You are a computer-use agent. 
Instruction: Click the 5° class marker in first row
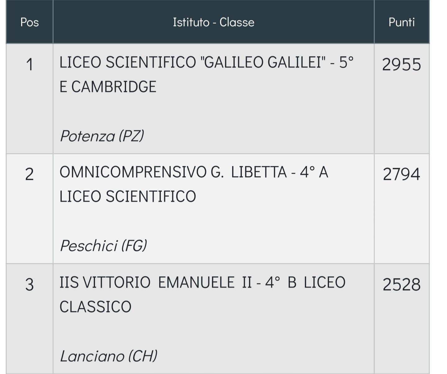pos(346,62)
